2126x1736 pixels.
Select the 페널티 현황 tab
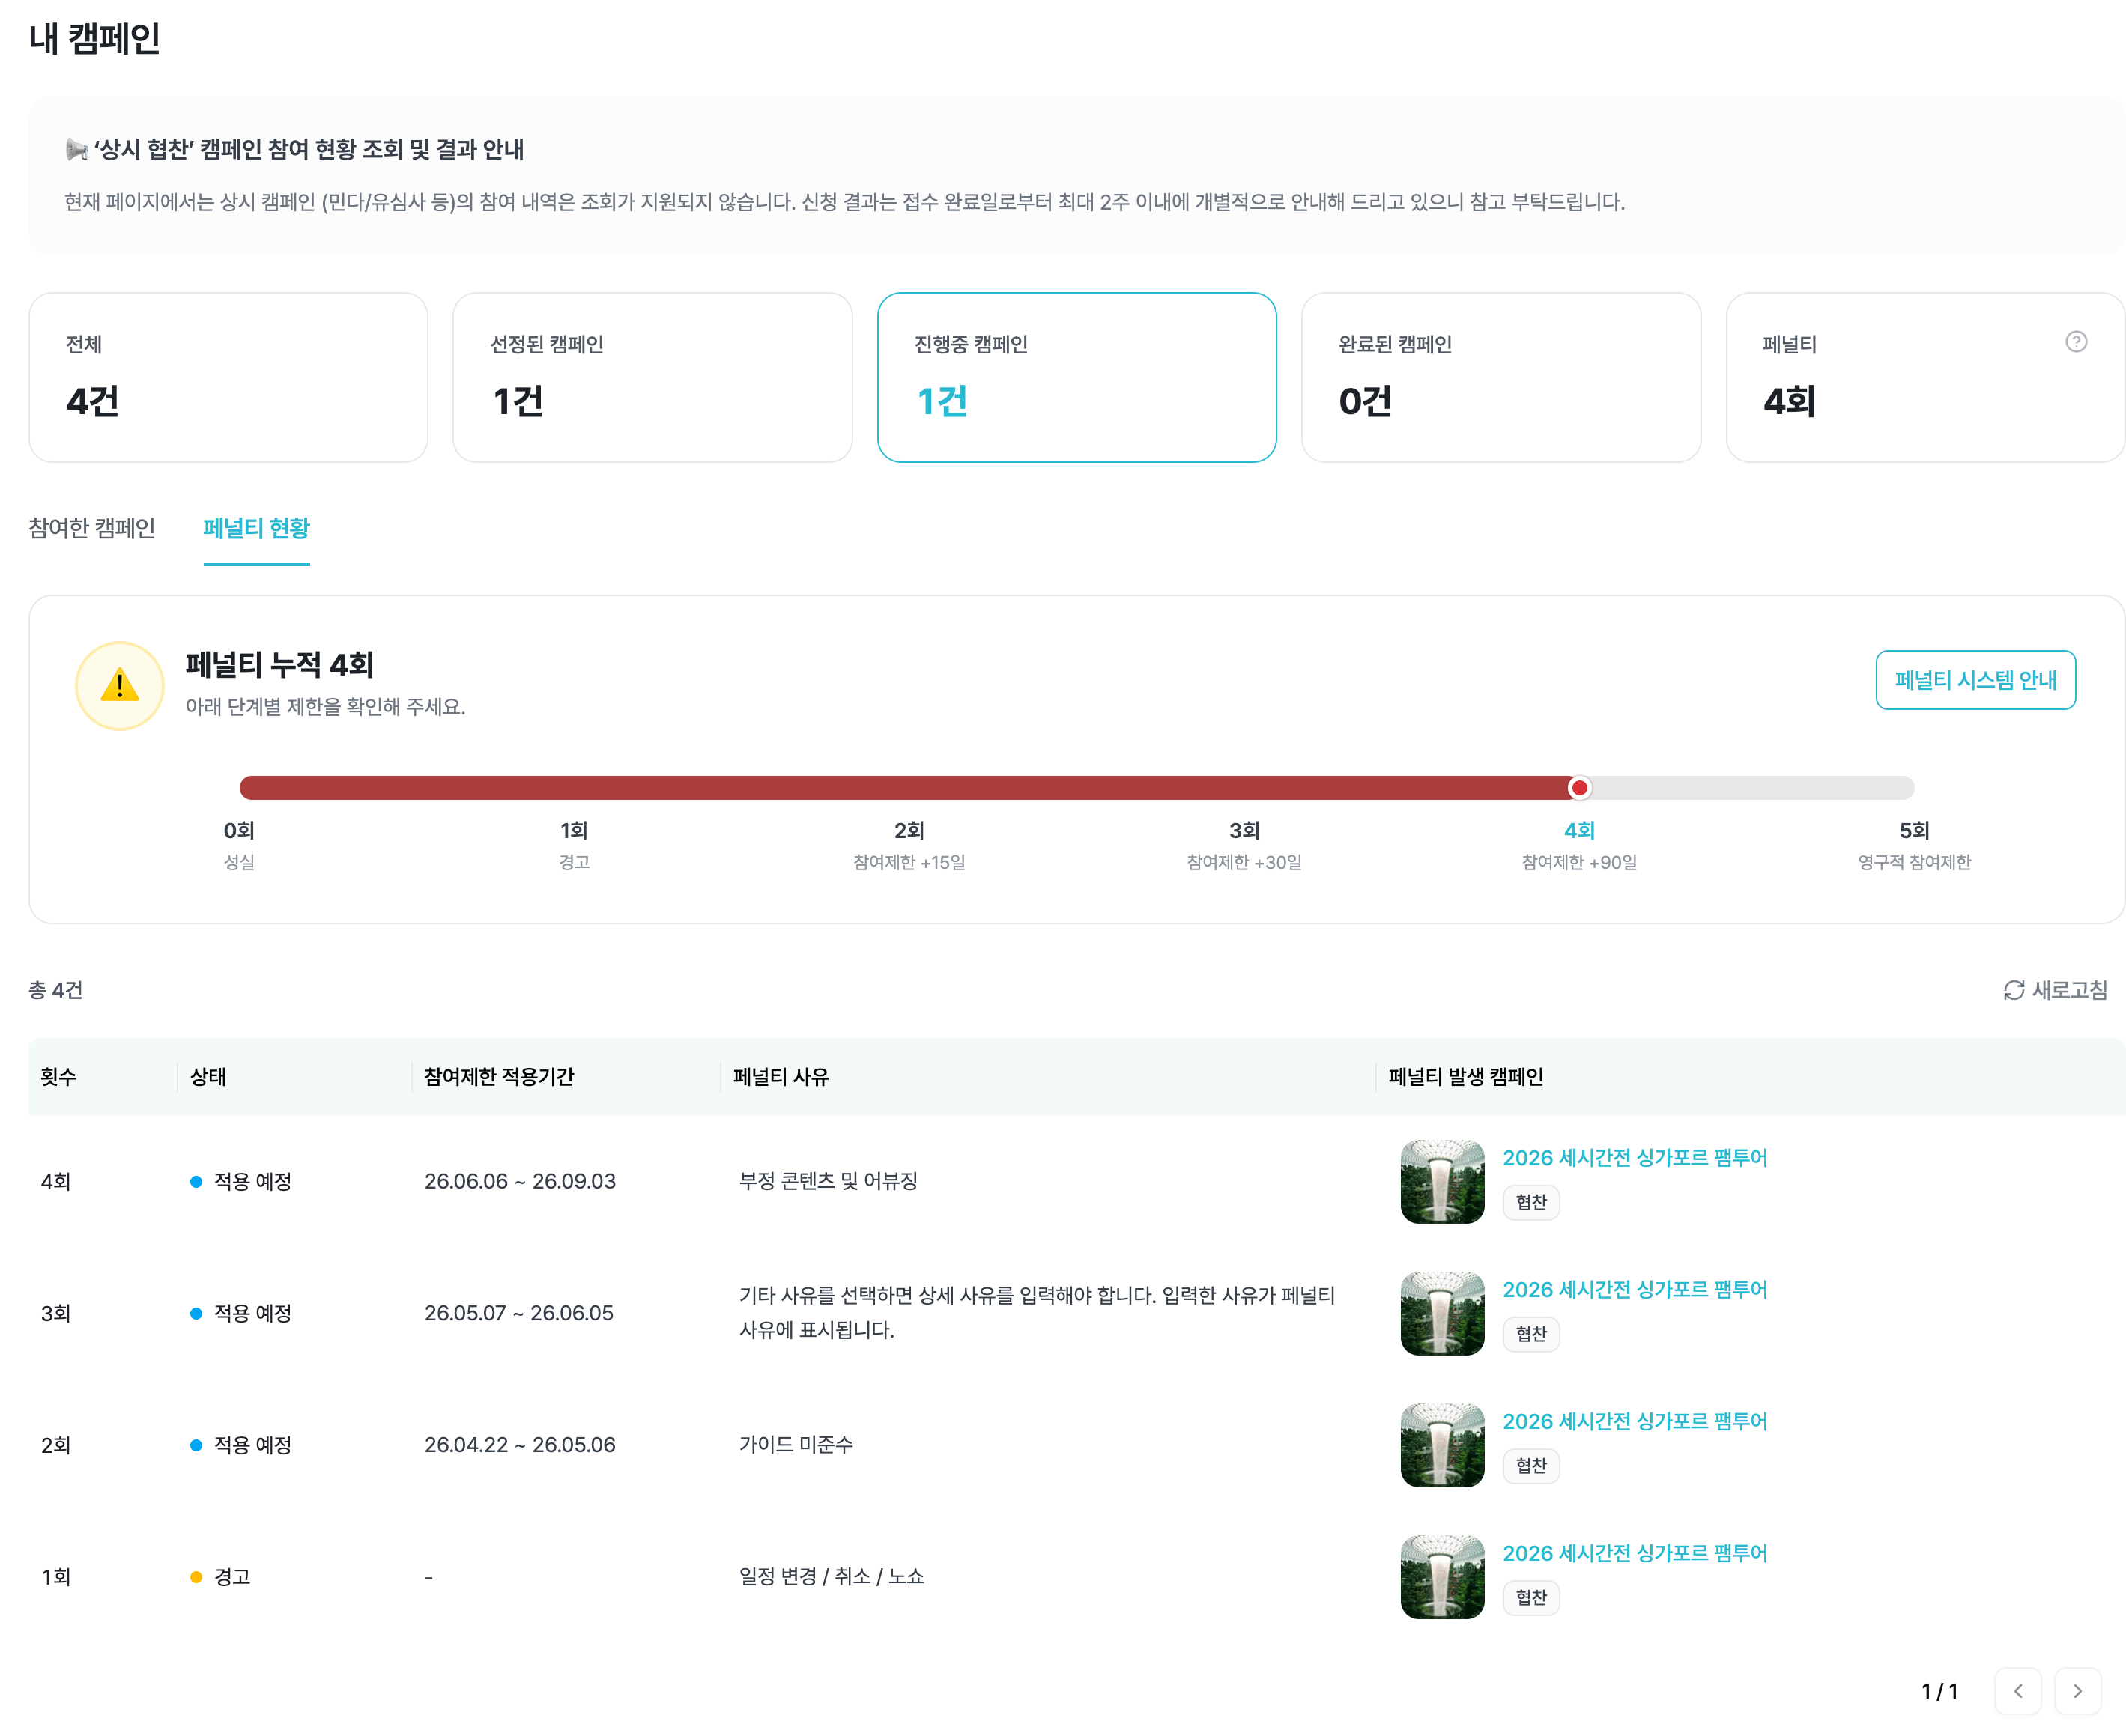[x=256, y=528]
